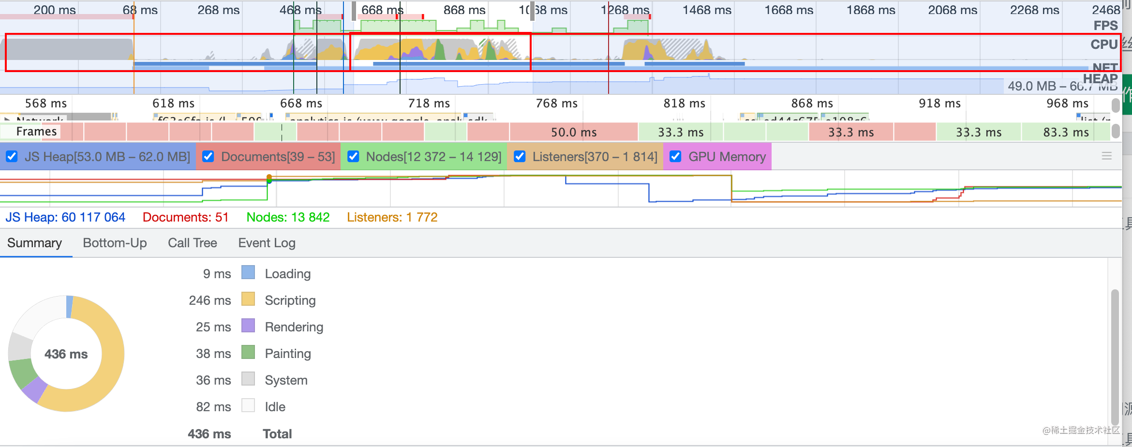Click the Listeners: 1 772 readout
The image size is (1132, 447).
click(392, 217)
